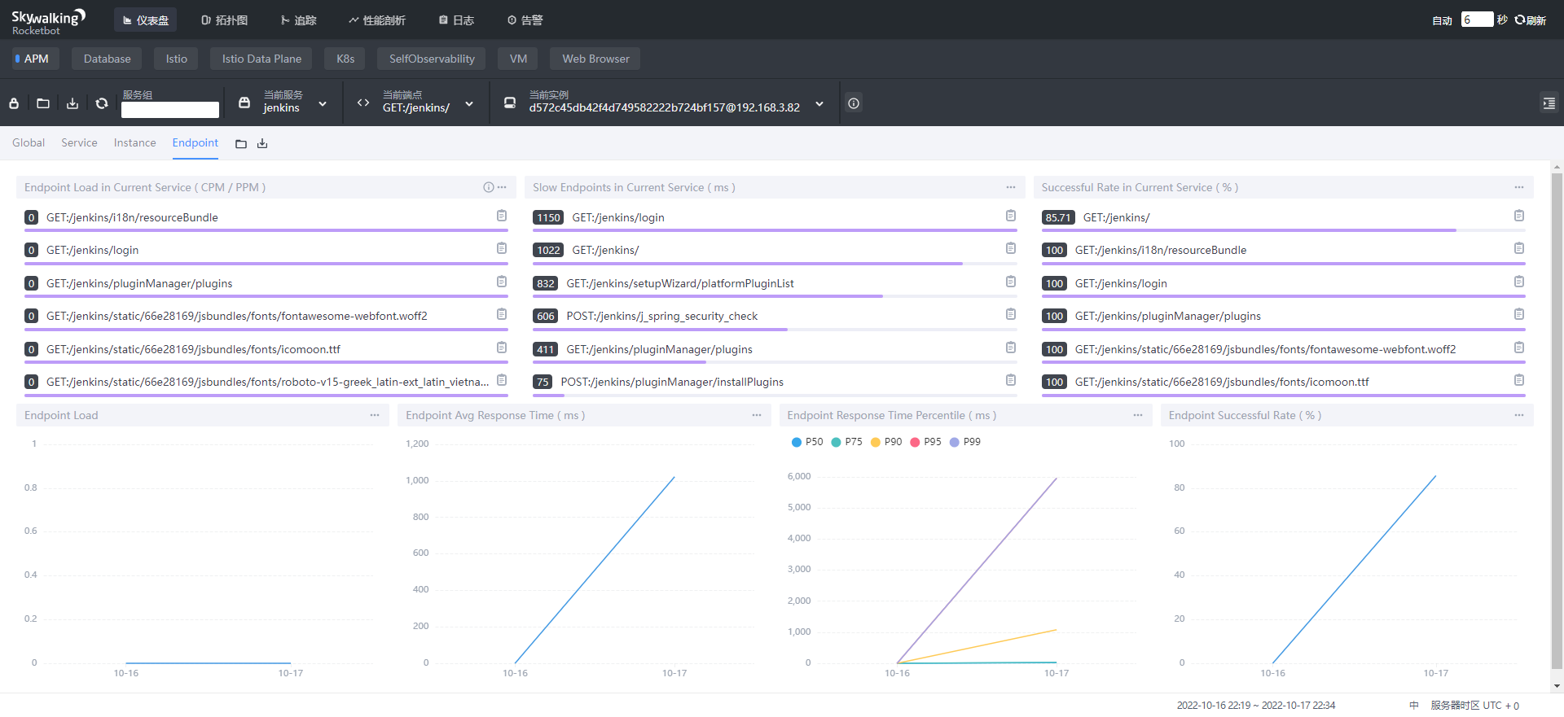Screen dimensions: 1564x717
Task: Switch language using the 中 toggle in footer
Action: [1414, 706]
